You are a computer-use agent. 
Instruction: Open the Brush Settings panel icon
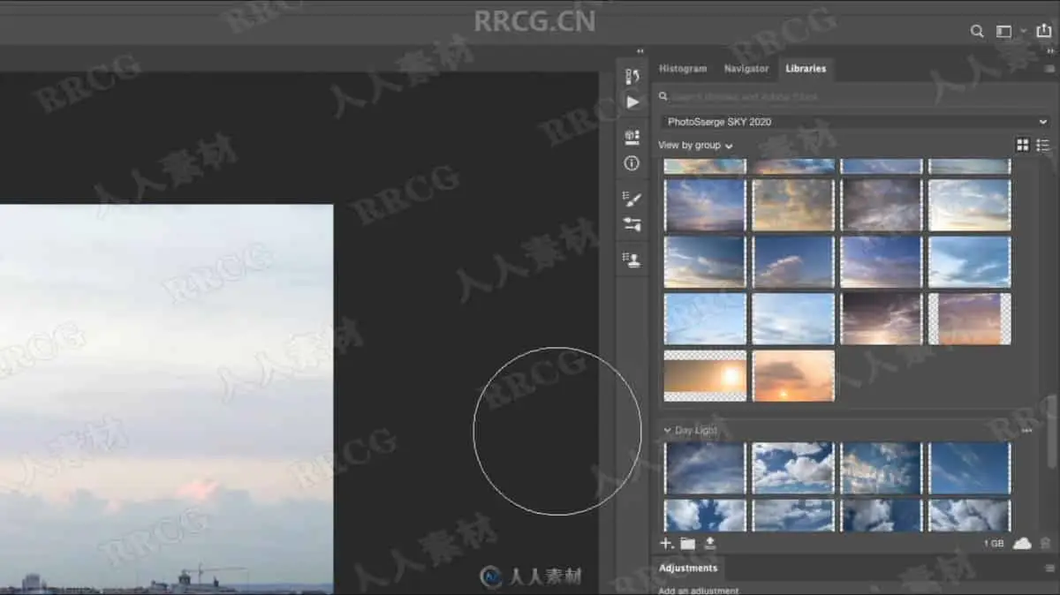(632, 200)
